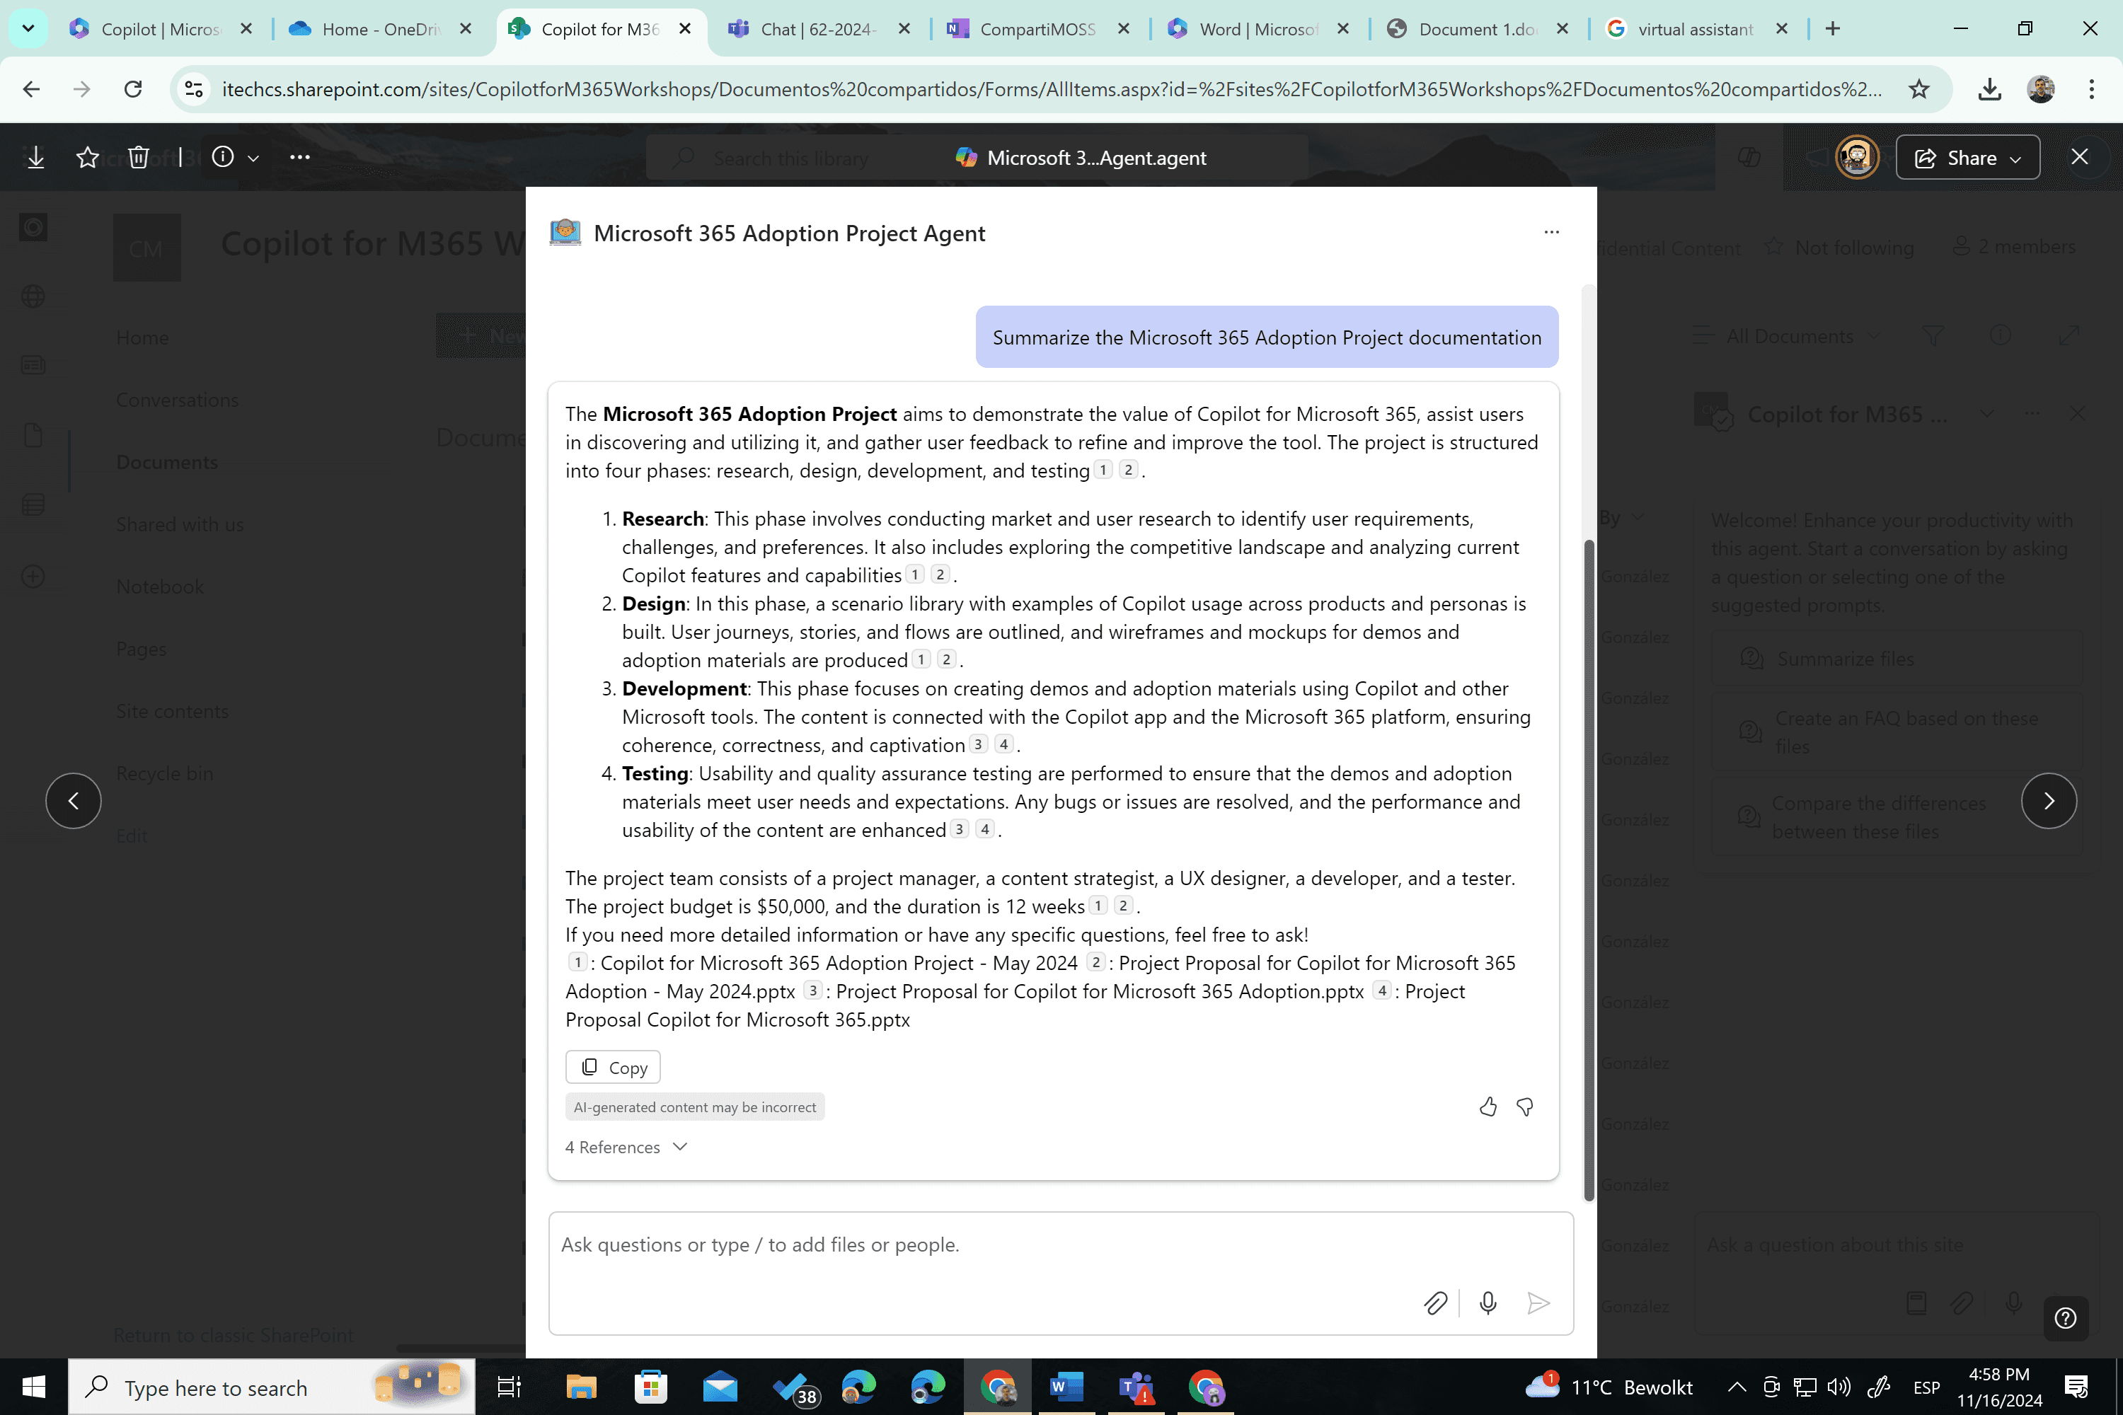Click the send arrow icon in chat
Screen dimensions: 2123x1415
coord(1538,1303)
